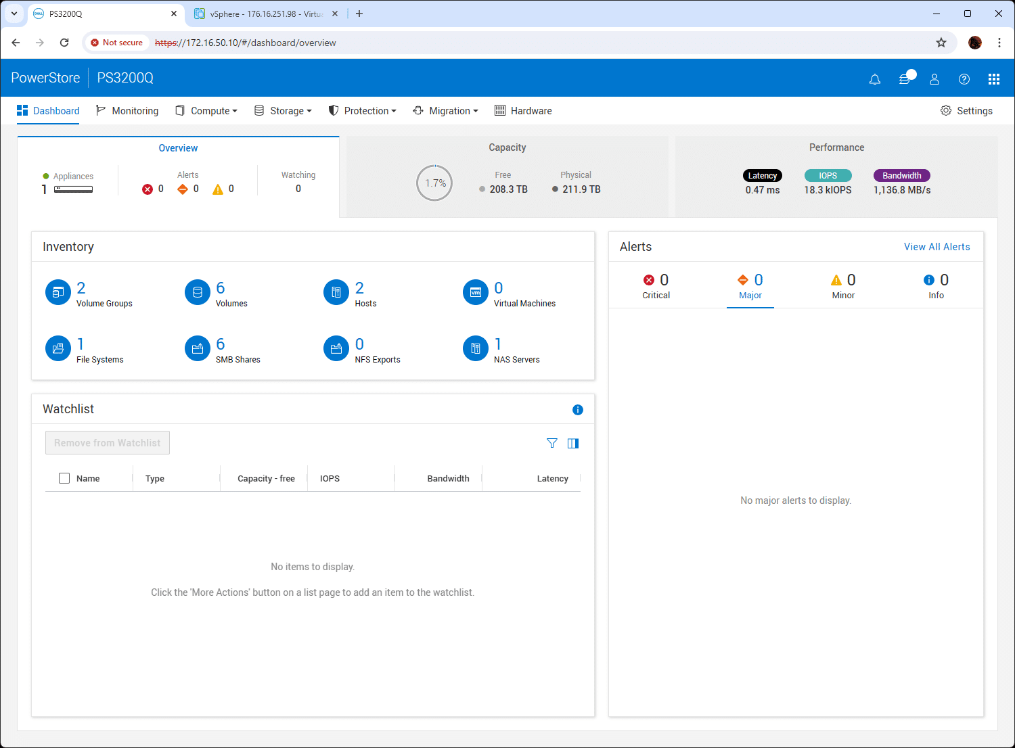Open the user account icon
Screen dimensions: 1015x748
click(934, 79)
